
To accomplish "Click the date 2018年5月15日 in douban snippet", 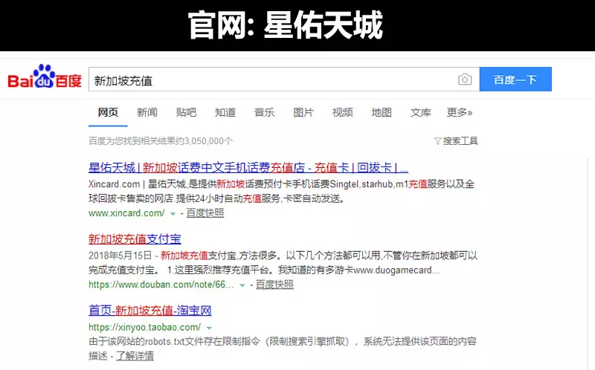I will [x=120, y=256].
